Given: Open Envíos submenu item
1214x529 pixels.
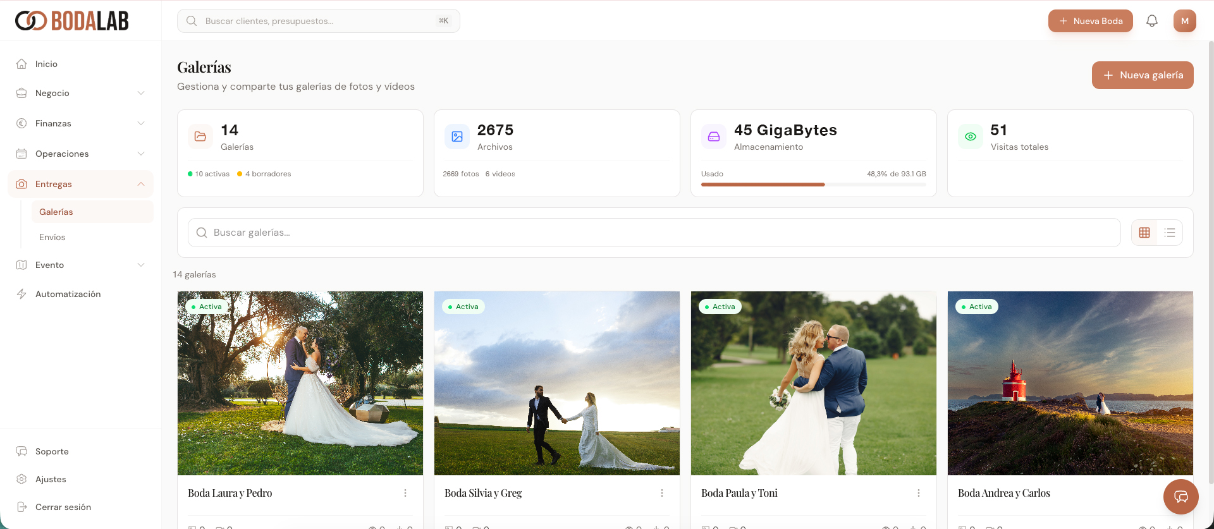Looking at the screenshot, I should 52,237.
